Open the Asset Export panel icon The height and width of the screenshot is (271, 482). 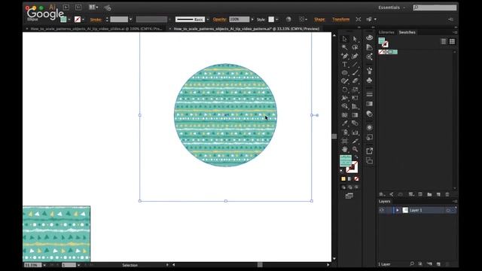click(370, 151)
